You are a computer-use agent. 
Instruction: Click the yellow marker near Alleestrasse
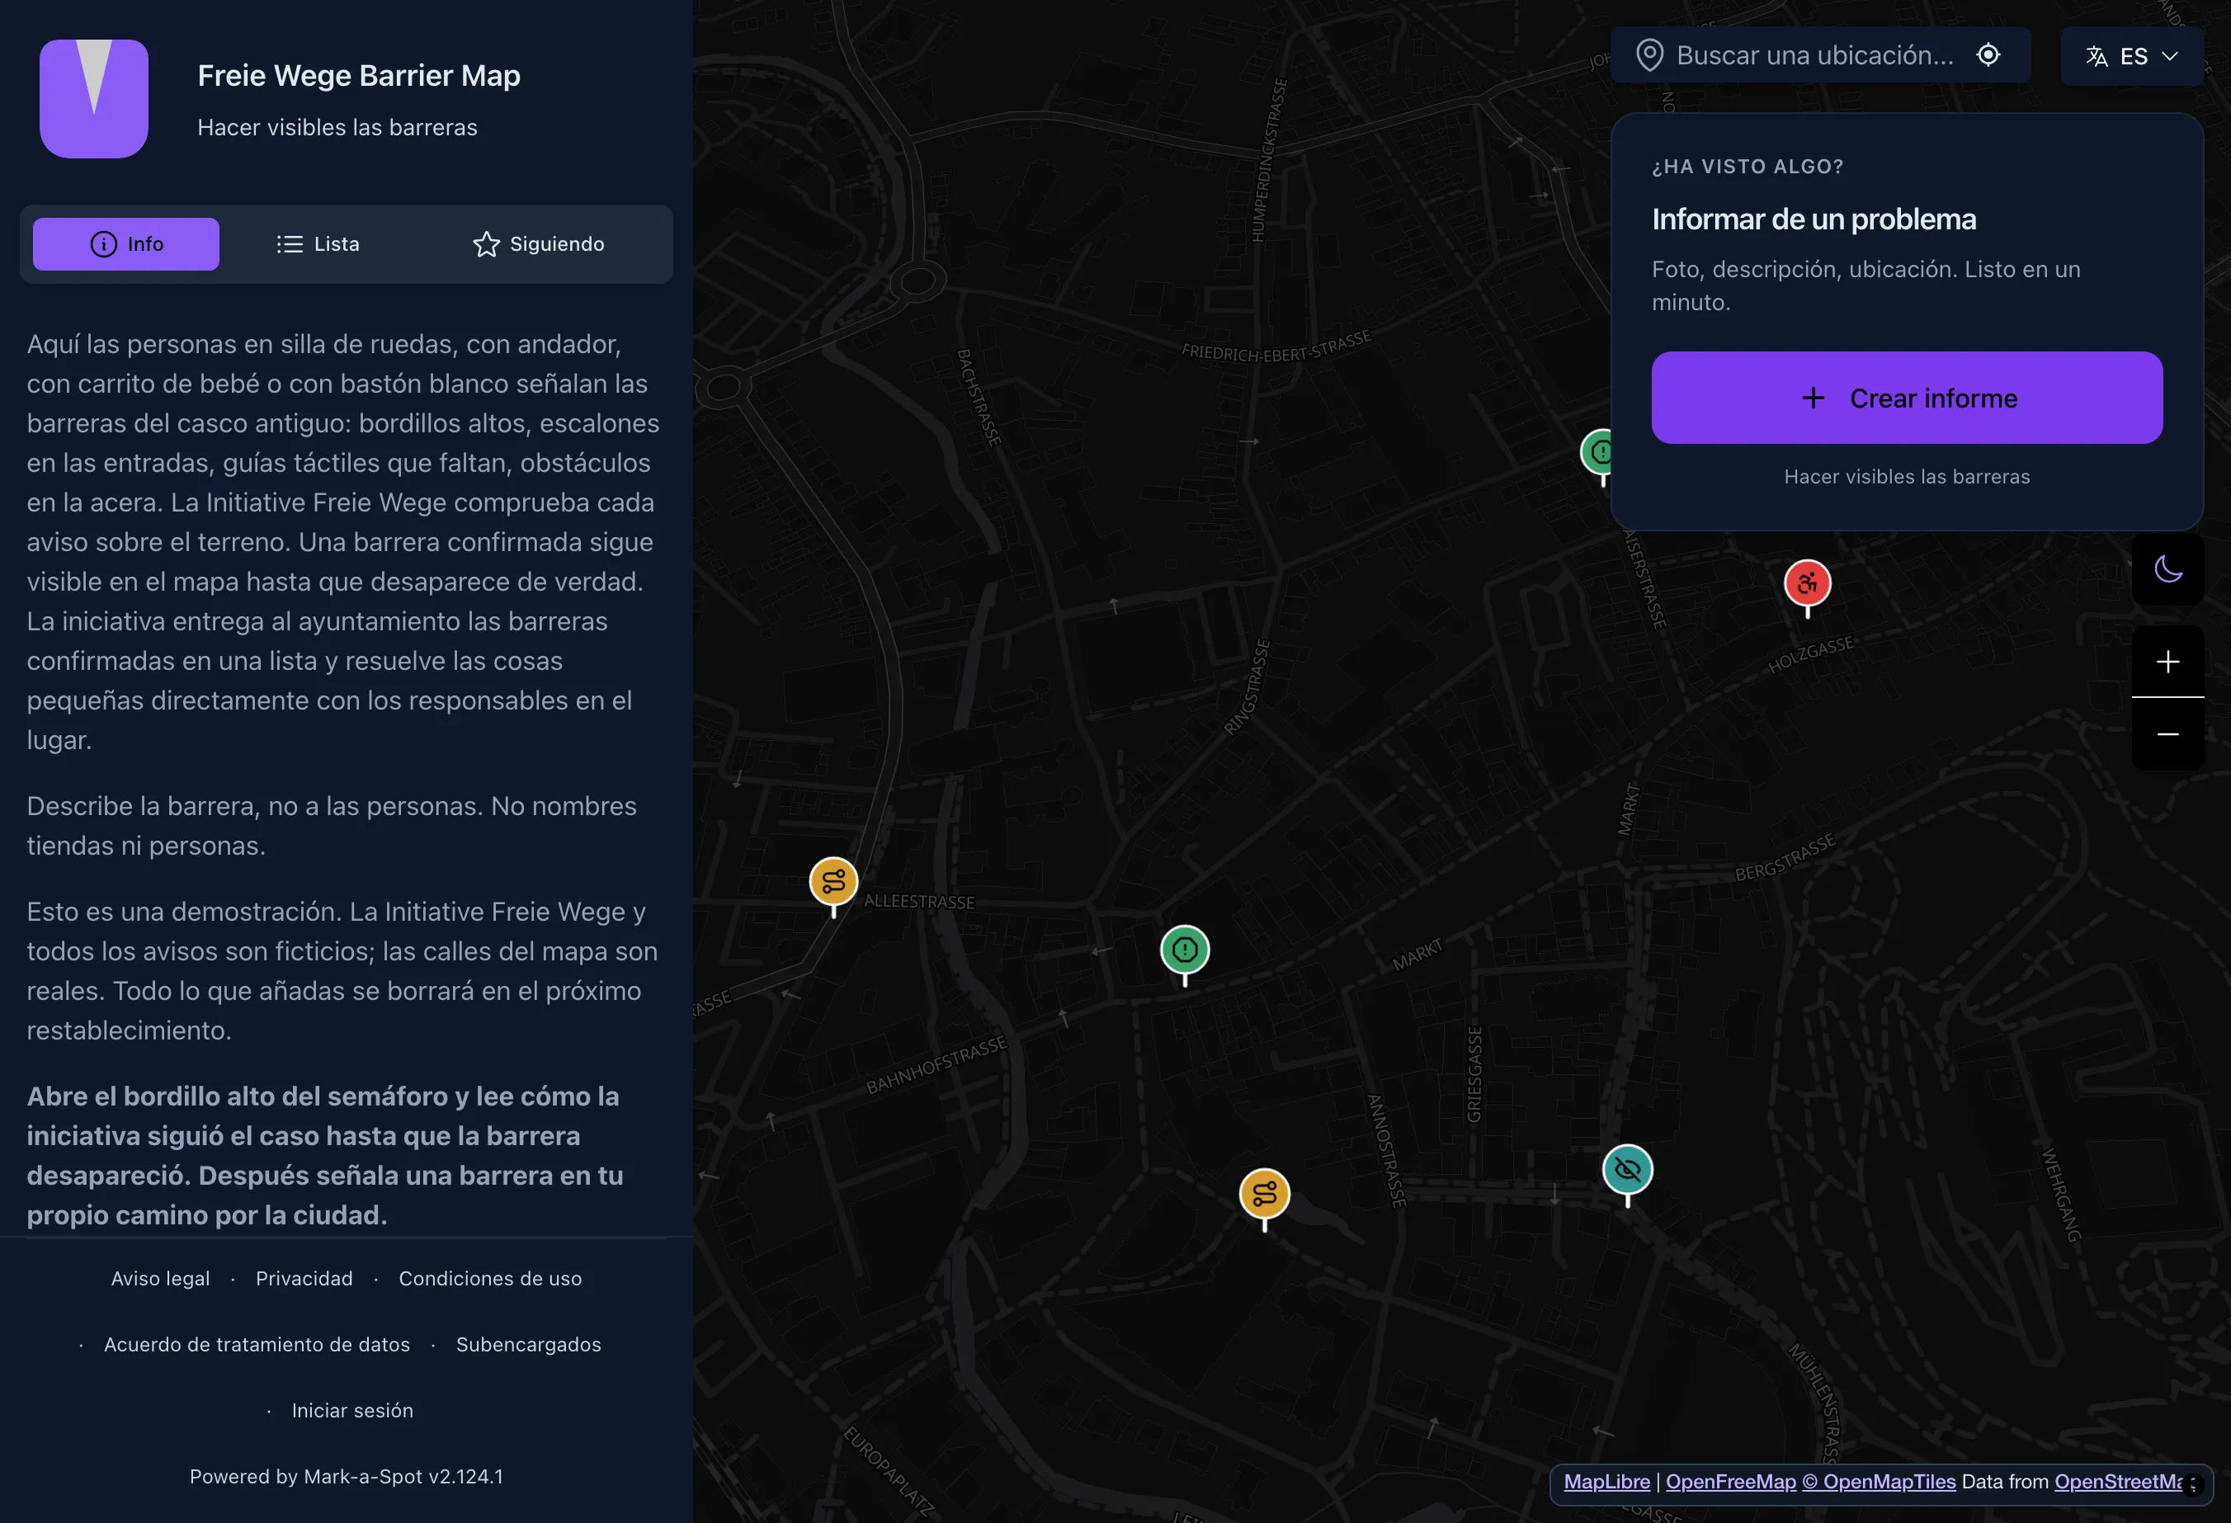point(833,882)
